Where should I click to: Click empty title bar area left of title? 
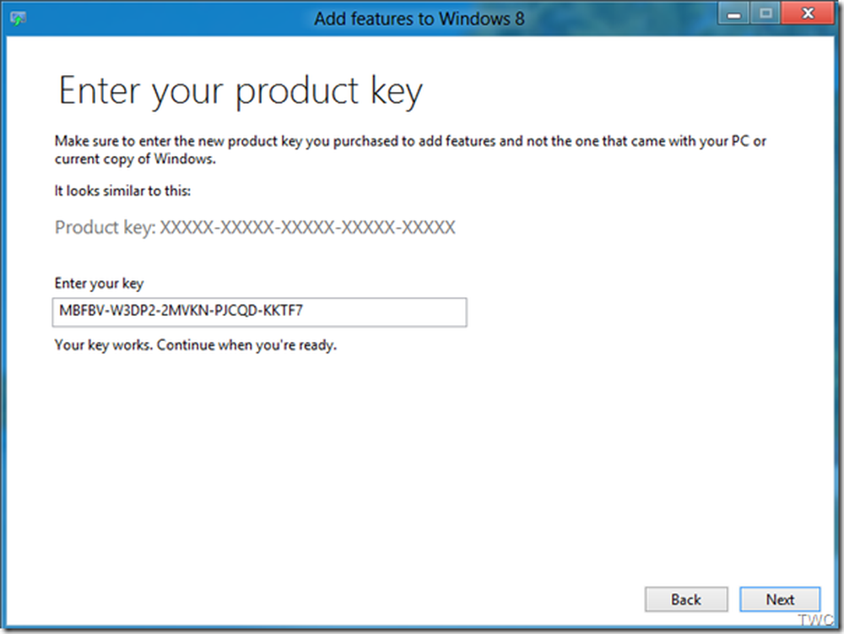169,19
